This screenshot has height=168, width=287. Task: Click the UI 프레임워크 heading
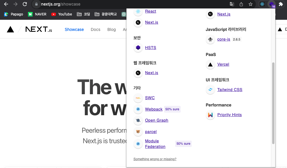[217, 80]
